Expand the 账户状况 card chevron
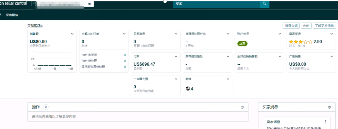The width and height of the screenshot is (338, 129). pyautogui.click(x=280, y=34)
